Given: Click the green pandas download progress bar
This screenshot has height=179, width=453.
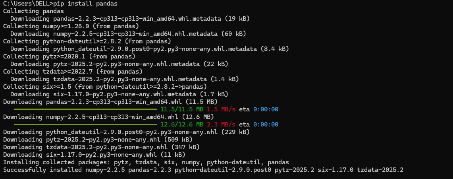Looking at the screenshot, I should click(x=85, y=109).
